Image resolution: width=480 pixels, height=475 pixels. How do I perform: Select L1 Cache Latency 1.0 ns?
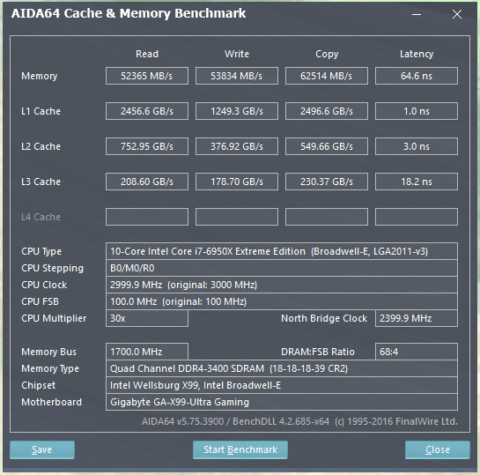pyautogui.click(x=417, y=111)
